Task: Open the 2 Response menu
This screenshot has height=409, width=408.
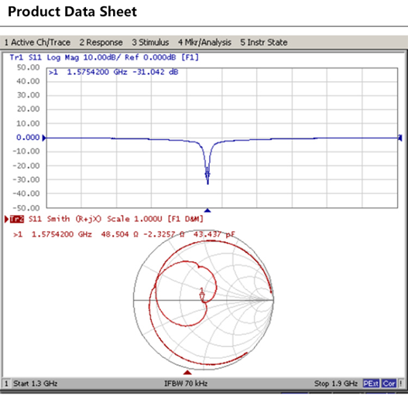Action: (101, 43)
